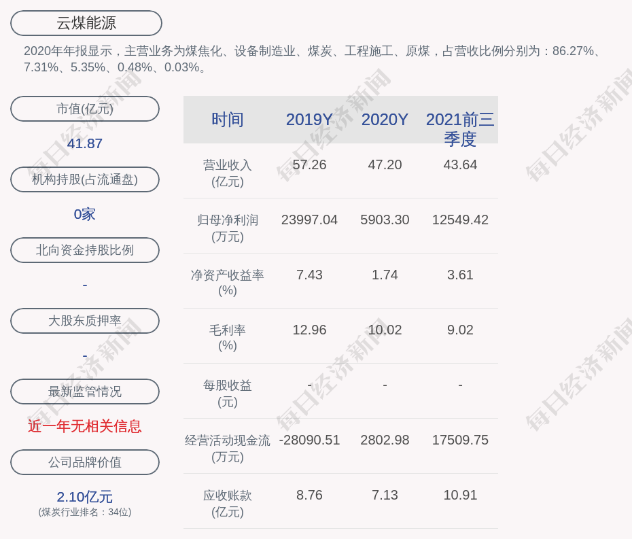
Task: Click cash flow value 2802.98
Action: pos(385,440)
